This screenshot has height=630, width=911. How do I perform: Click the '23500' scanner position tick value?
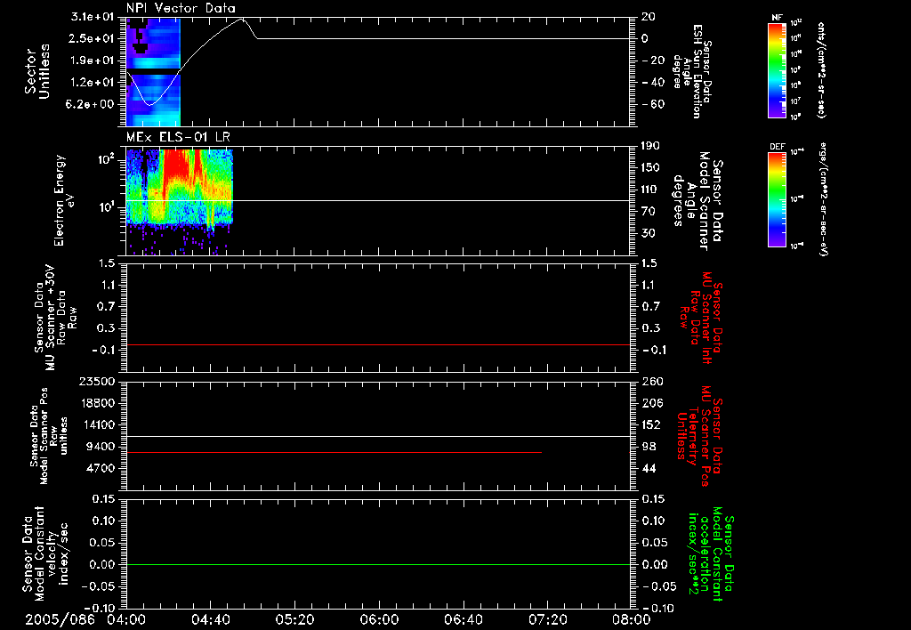(97, 381)
